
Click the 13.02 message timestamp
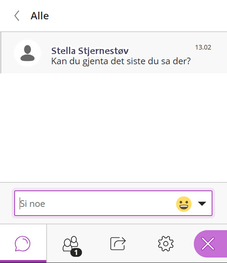point(203,47)
